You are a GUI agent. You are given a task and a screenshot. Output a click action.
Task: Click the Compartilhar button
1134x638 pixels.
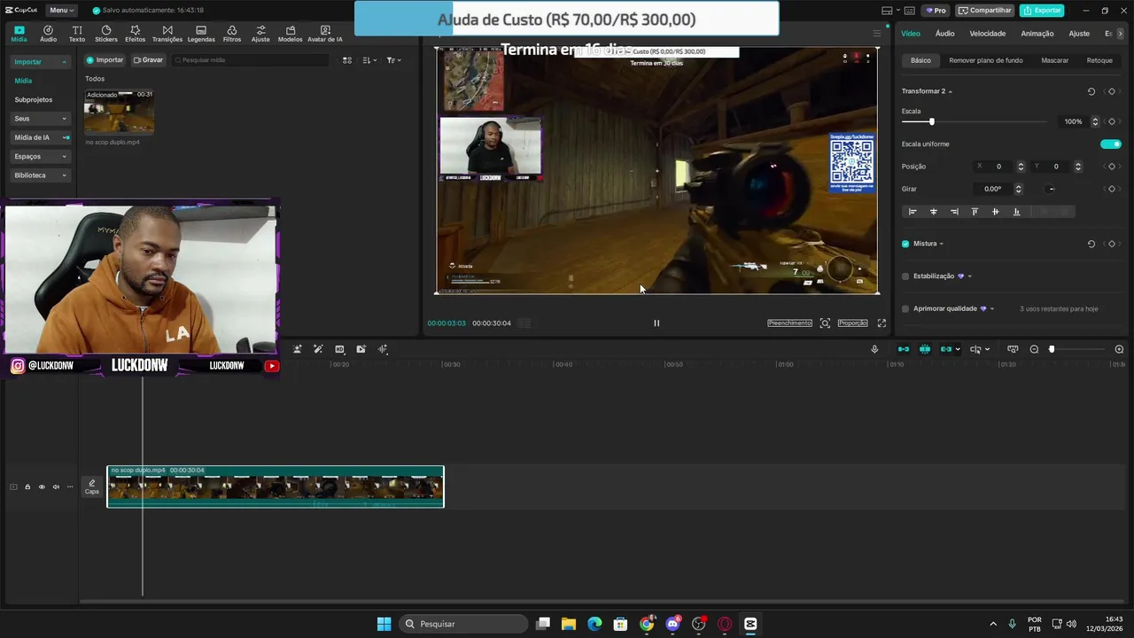985,11
